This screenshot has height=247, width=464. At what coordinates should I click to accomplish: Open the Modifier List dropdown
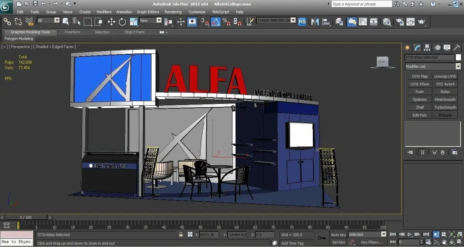pyautogui.click(x=432, y=67)
